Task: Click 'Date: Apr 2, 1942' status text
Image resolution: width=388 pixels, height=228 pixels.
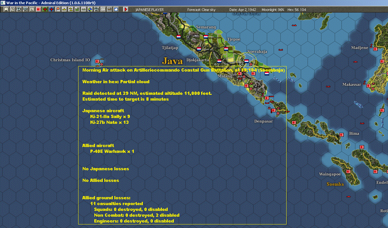Action: 243,10
